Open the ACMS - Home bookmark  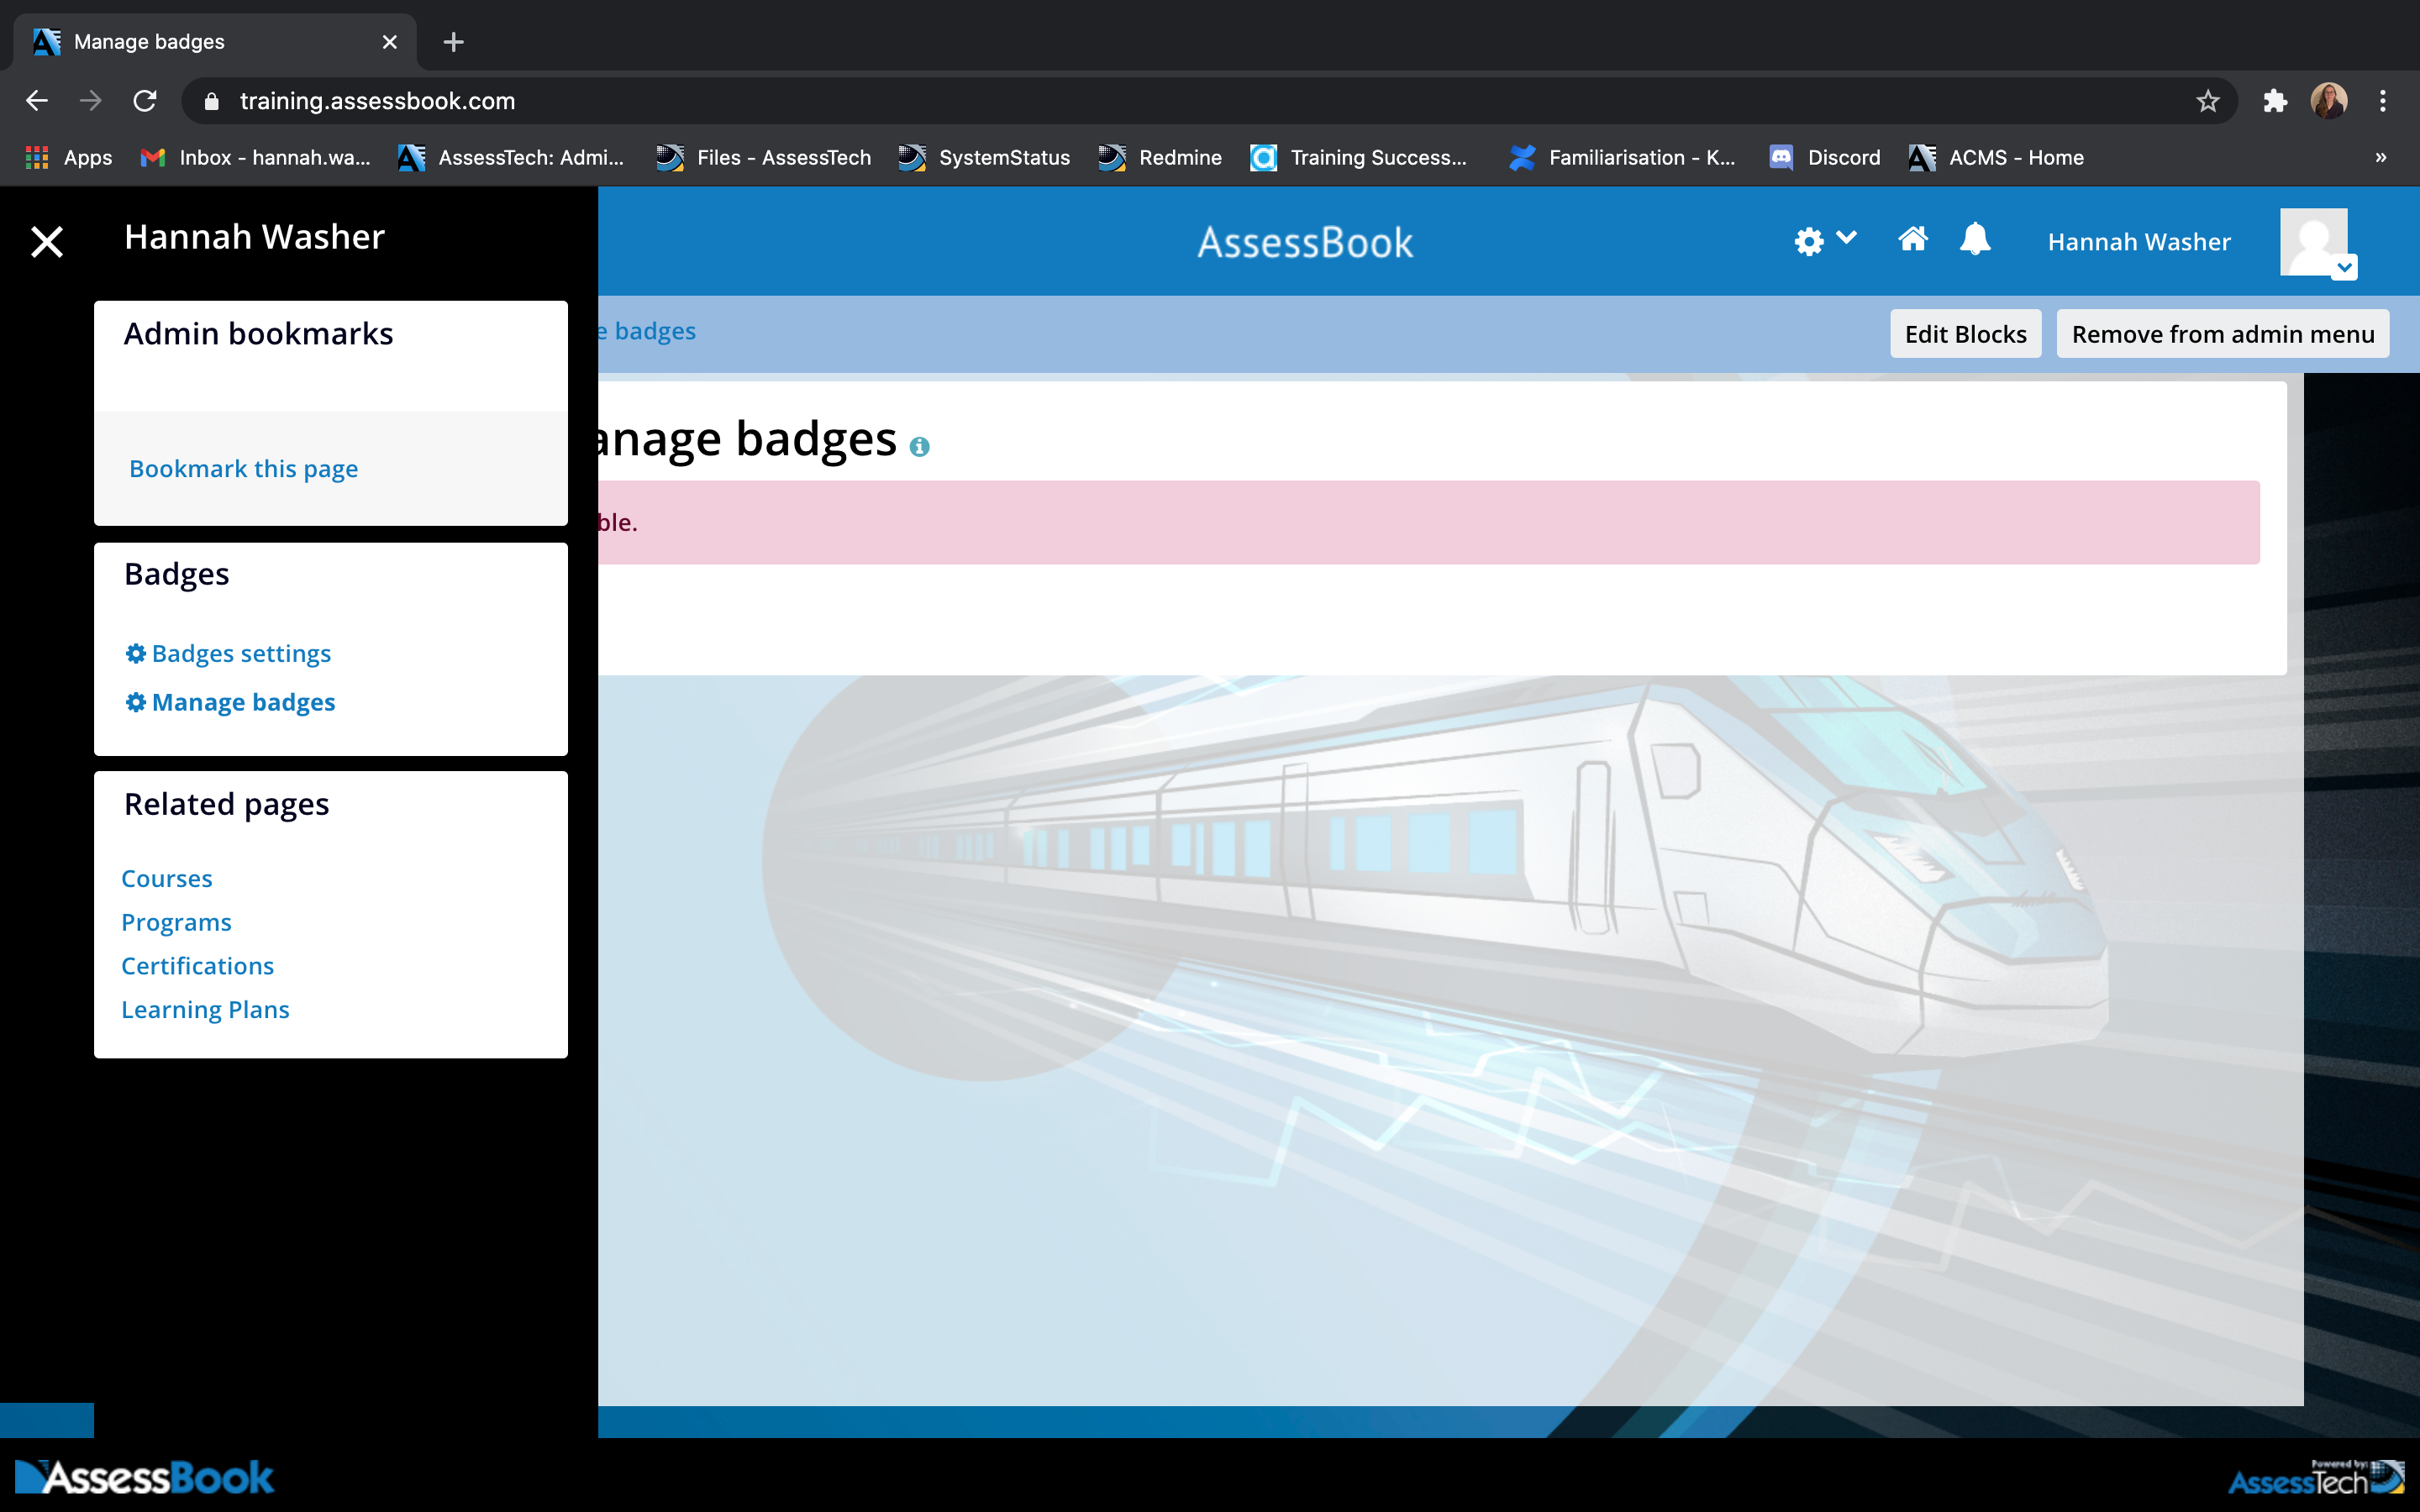pyautogui.click(x=1996, y=158)
